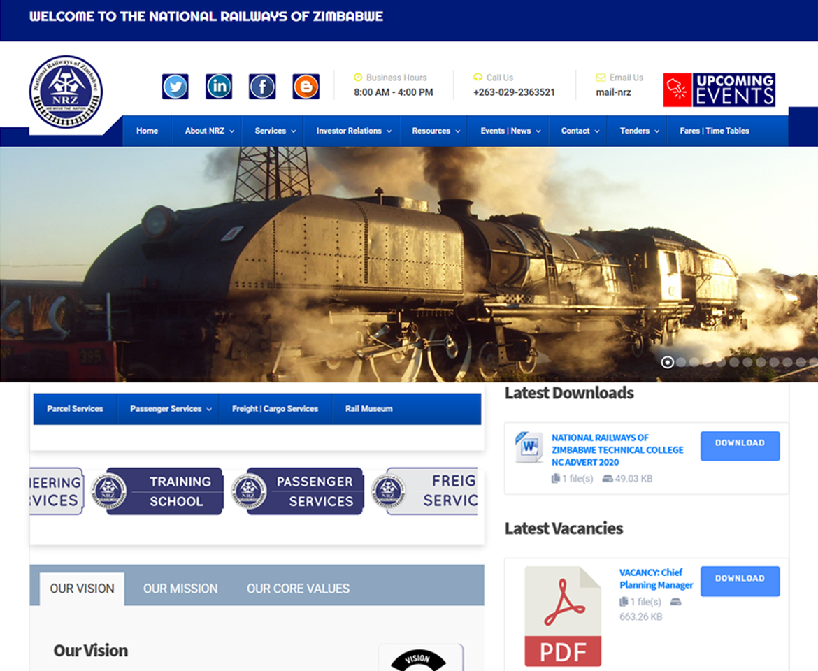
Task: Switch to the OUR MISSION tab
Action: [180, 589]
